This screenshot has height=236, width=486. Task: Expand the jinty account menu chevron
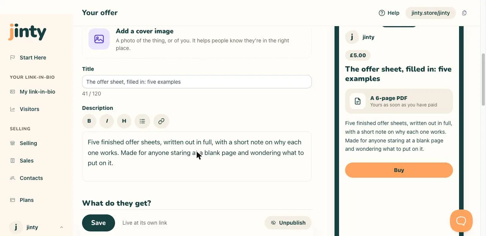point(62,227)
